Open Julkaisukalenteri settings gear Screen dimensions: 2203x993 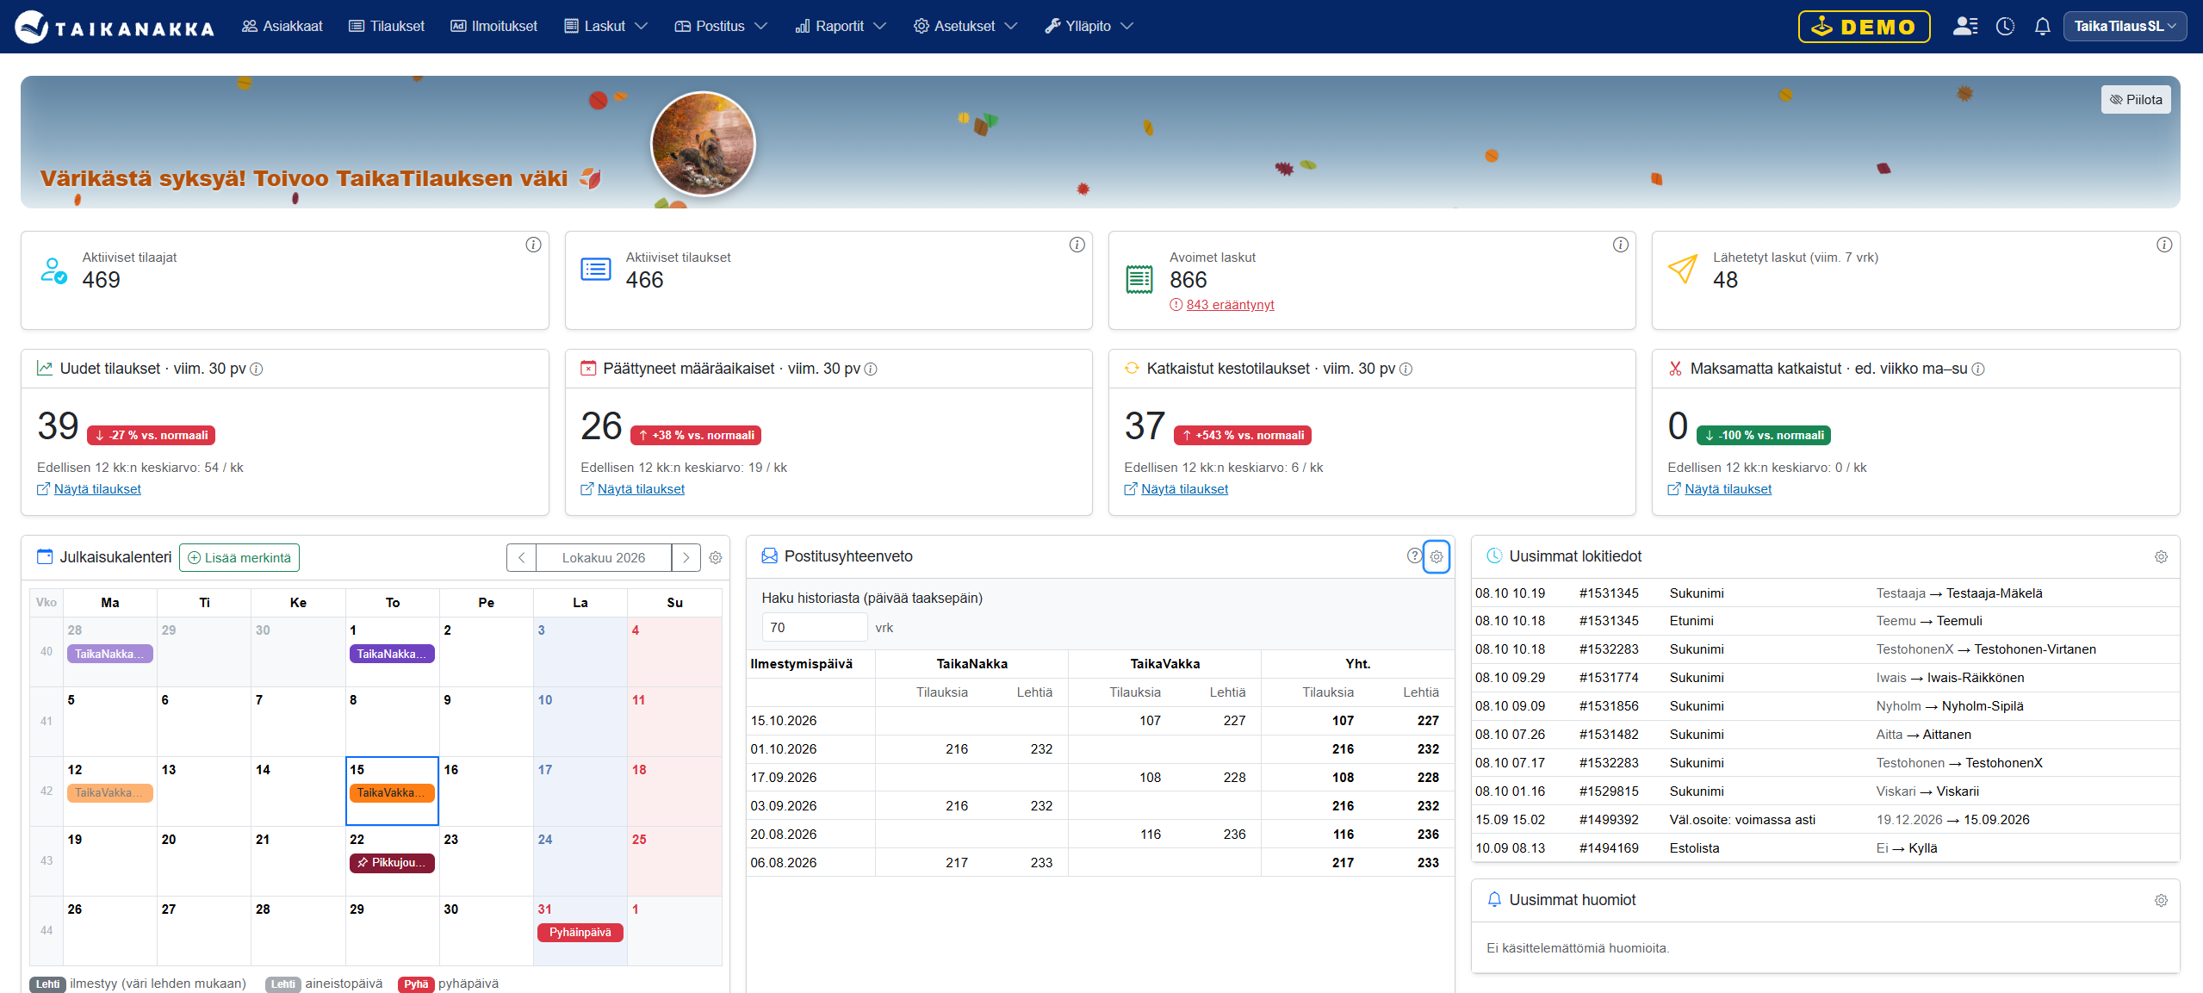tap(715, 558)
